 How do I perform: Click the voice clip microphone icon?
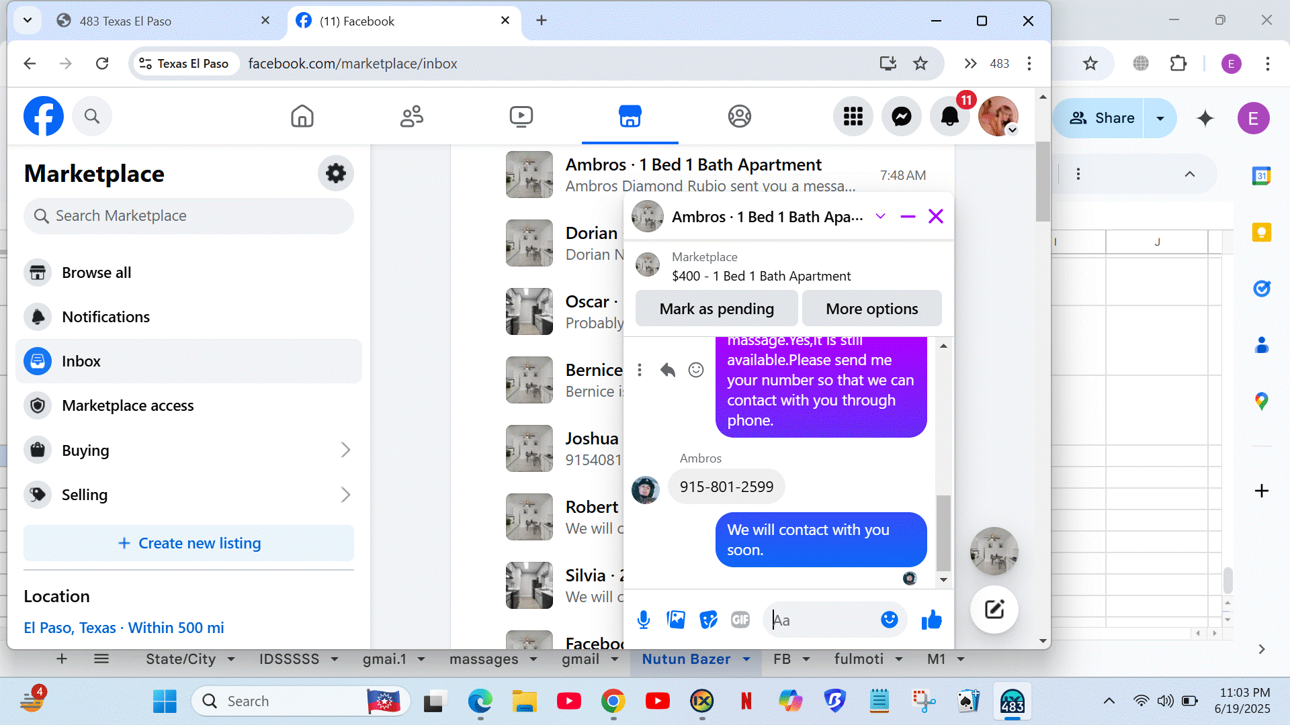tap(643, 620)
